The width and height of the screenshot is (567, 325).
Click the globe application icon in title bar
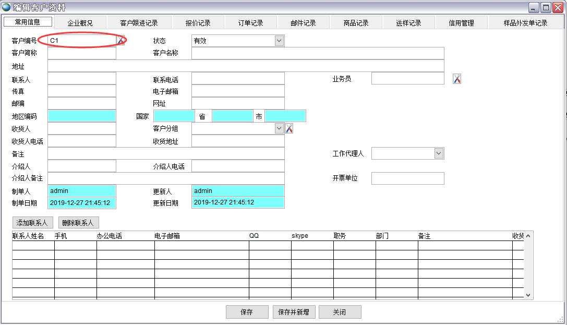(x=6, y=7)
